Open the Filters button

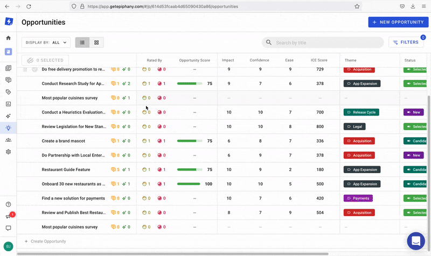tap(406, 42)
